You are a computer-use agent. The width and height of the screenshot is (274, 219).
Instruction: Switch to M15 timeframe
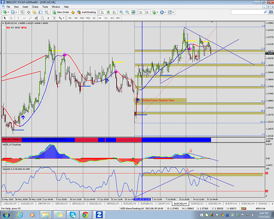tap(82, 18)
